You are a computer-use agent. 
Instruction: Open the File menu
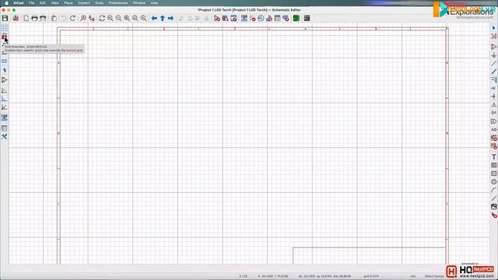coord(31,3)
